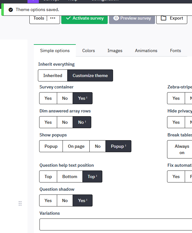The image size is (192, 233).
Task: Choose Customize theme option
Action: (90, 75)
